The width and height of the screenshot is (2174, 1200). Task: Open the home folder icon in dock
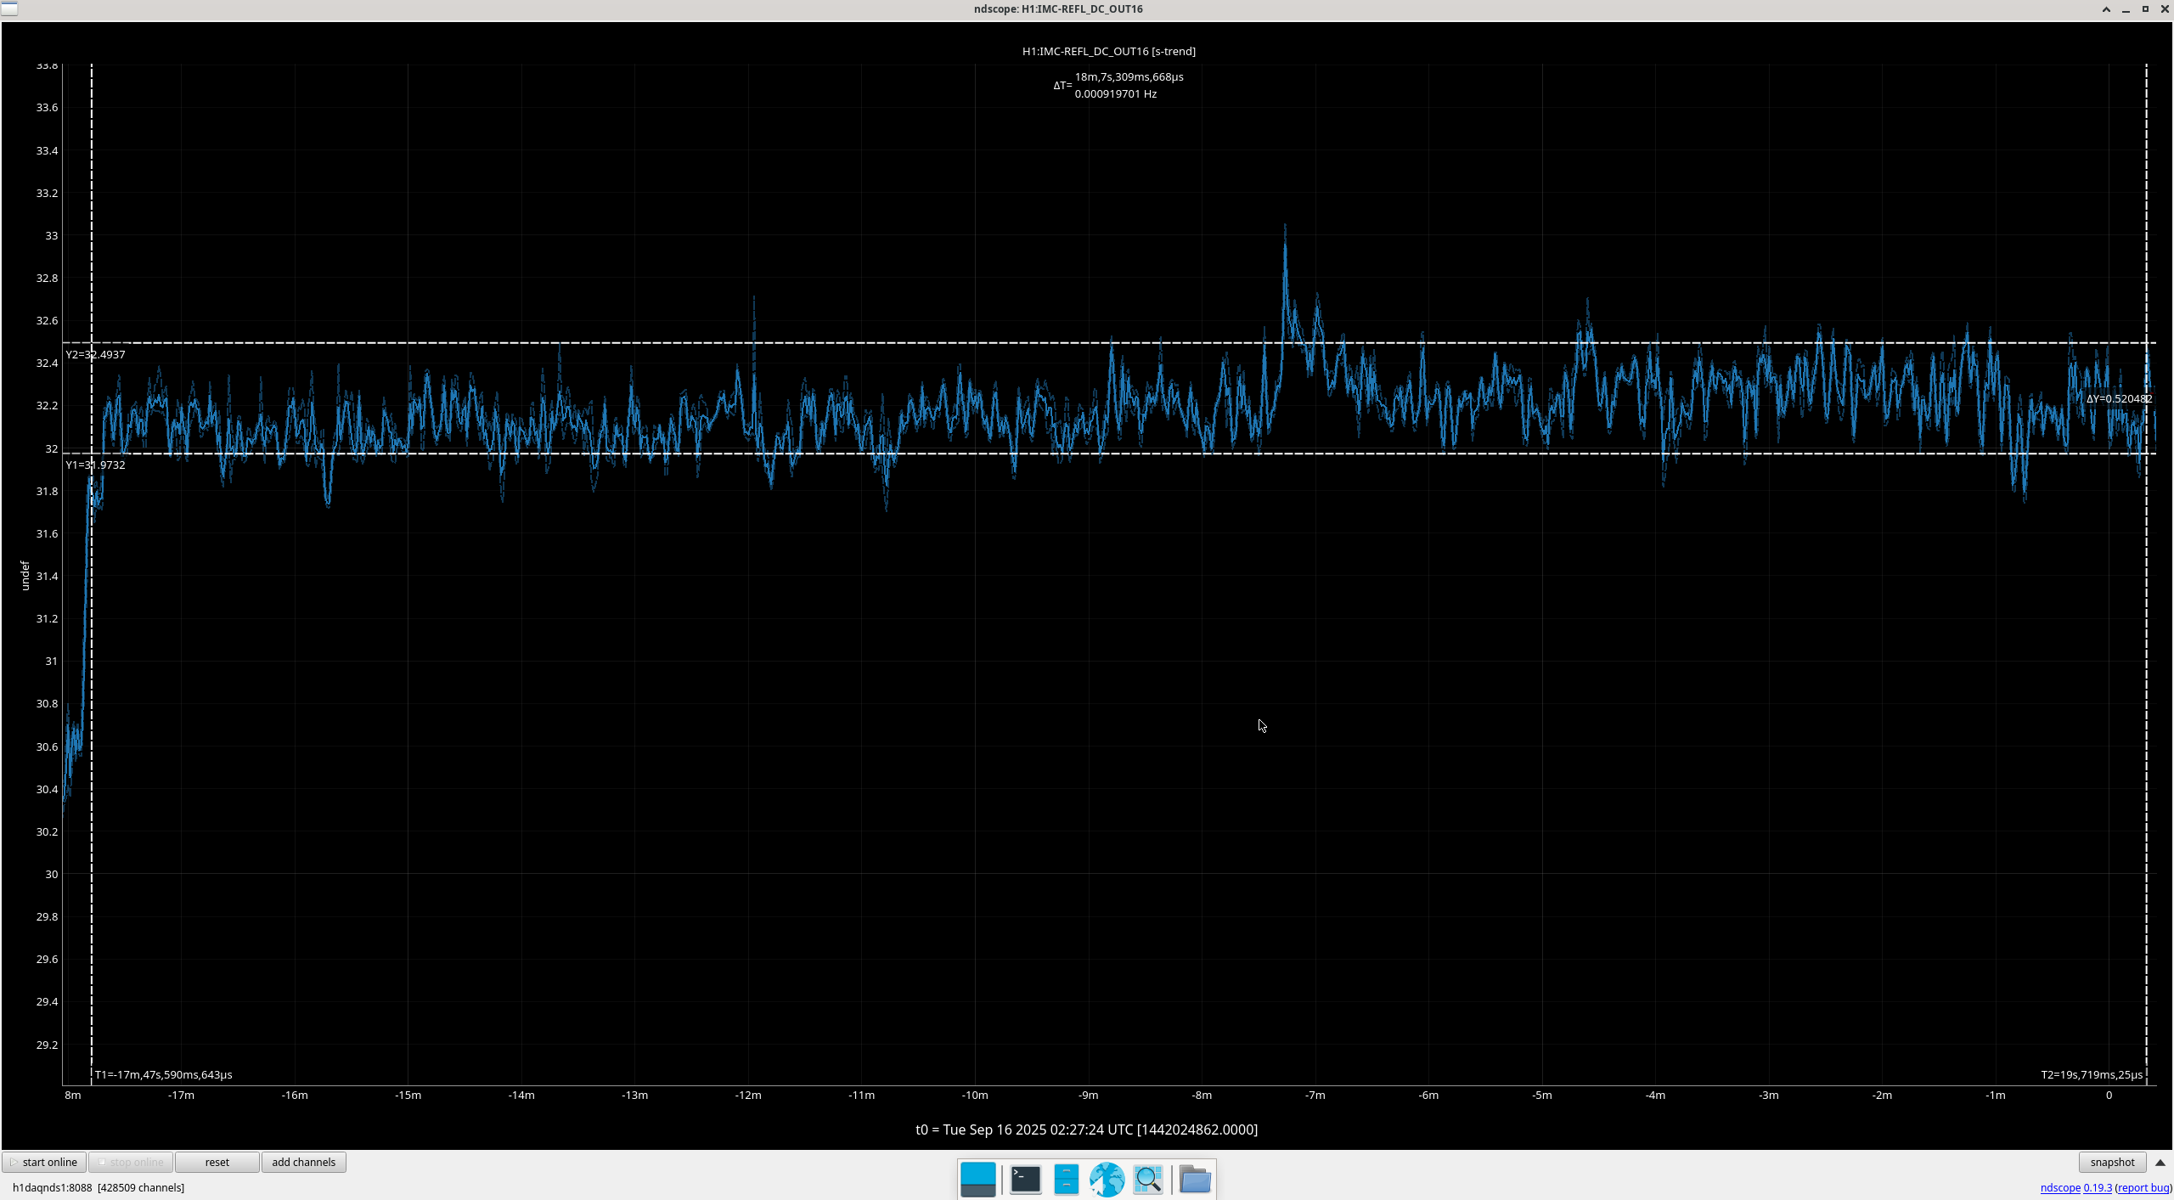point(1195,1179)
